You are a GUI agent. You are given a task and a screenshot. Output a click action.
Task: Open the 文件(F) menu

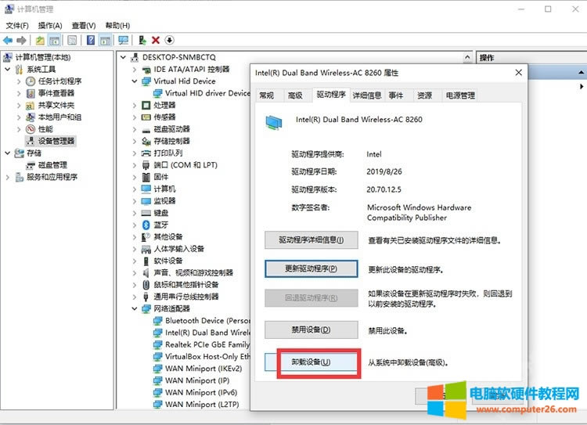pos(17,26)
